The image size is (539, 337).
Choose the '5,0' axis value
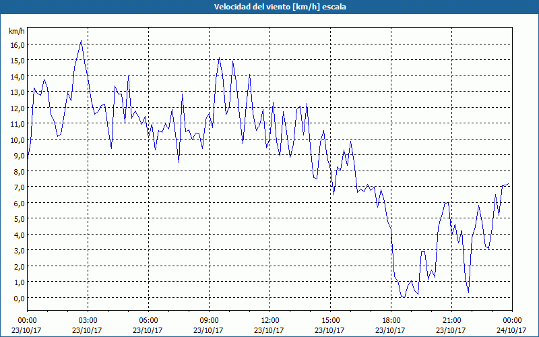coord(19,219)
